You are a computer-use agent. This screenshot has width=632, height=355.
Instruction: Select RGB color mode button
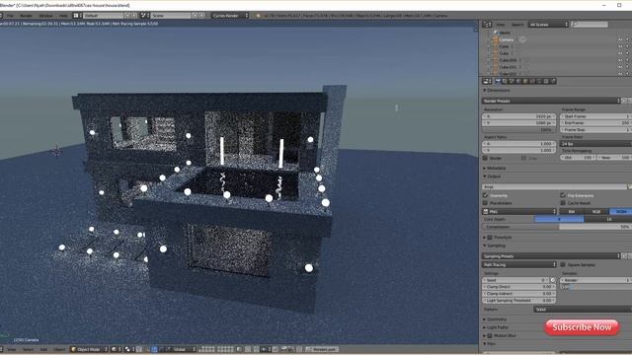[595, 211]
